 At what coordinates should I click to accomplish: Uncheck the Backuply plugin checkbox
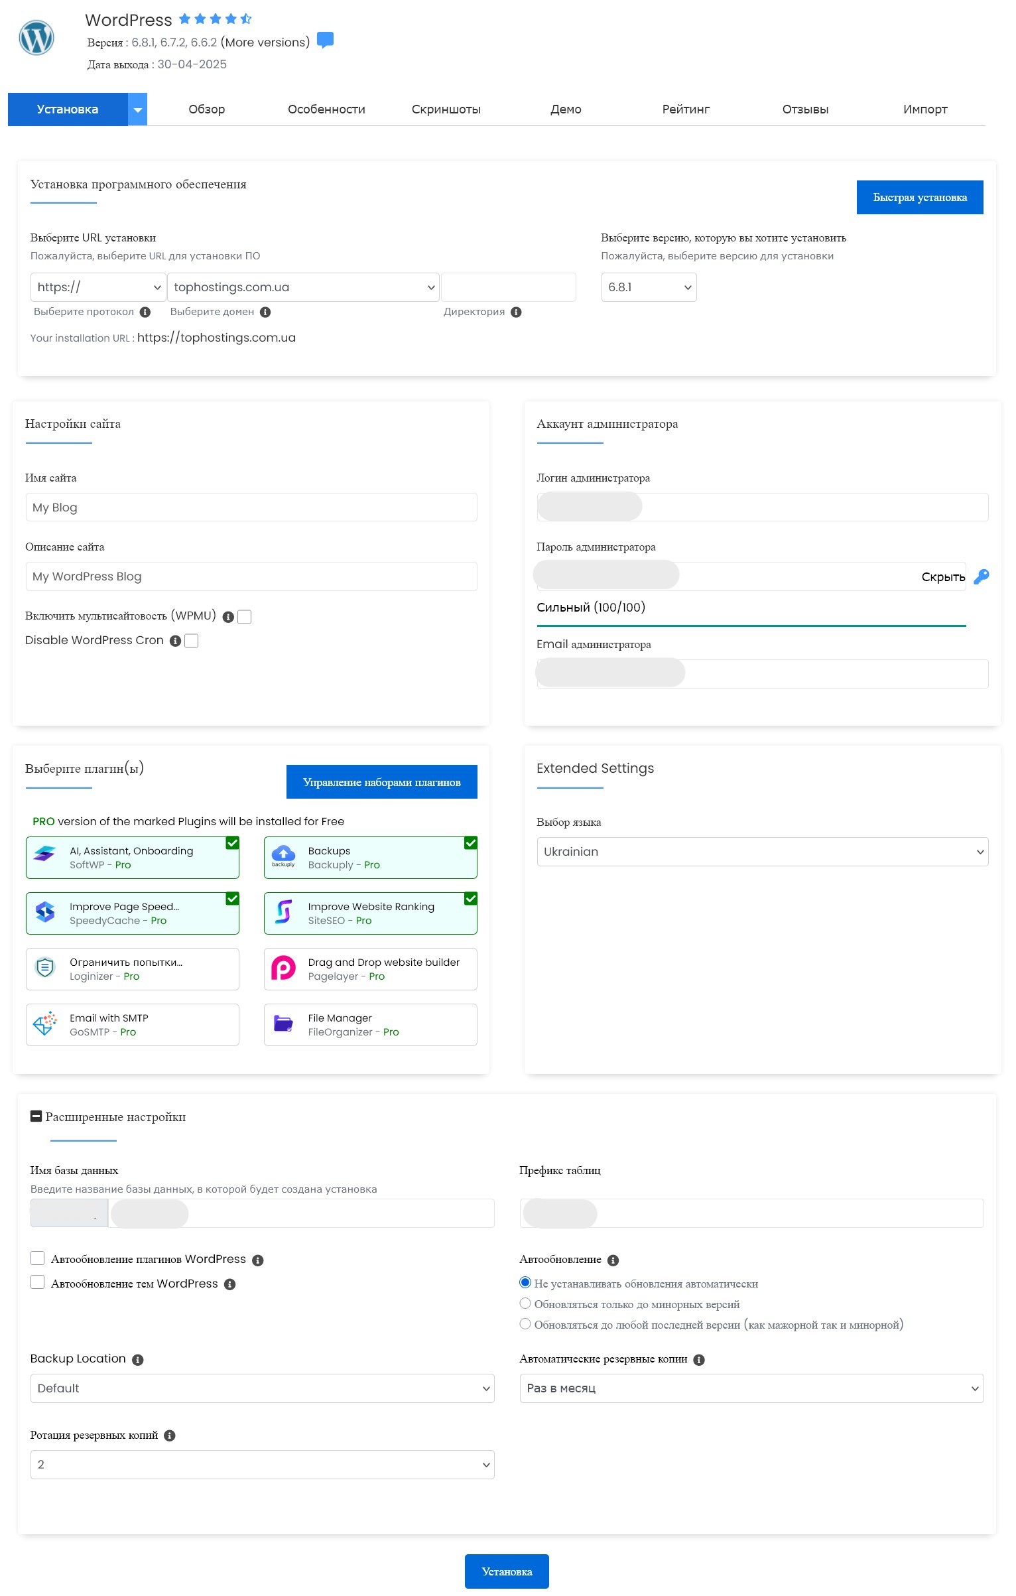point(471,843)
